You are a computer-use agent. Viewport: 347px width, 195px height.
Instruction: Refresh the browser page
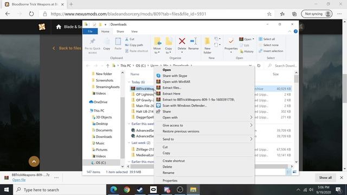(31, 14)
